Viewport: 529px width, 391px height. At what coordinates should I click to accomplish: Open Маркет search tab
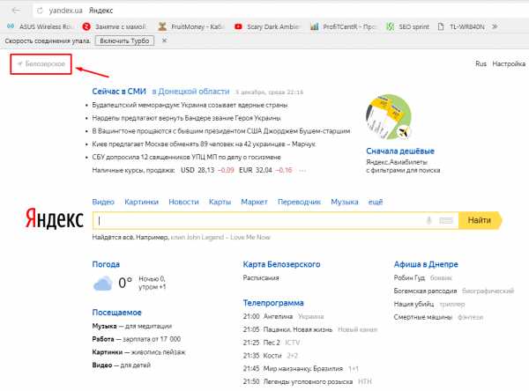click(254, 202)
